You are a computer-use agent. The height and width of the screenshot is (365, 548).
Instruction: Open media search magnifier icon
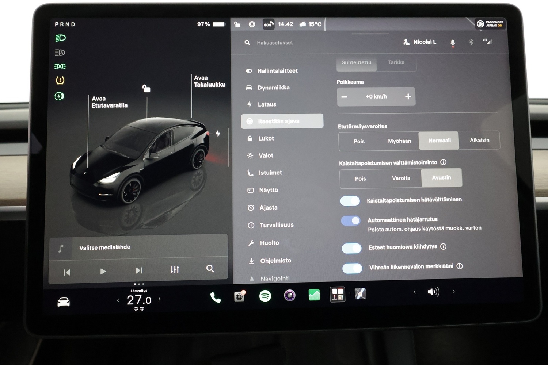(210, 269)
